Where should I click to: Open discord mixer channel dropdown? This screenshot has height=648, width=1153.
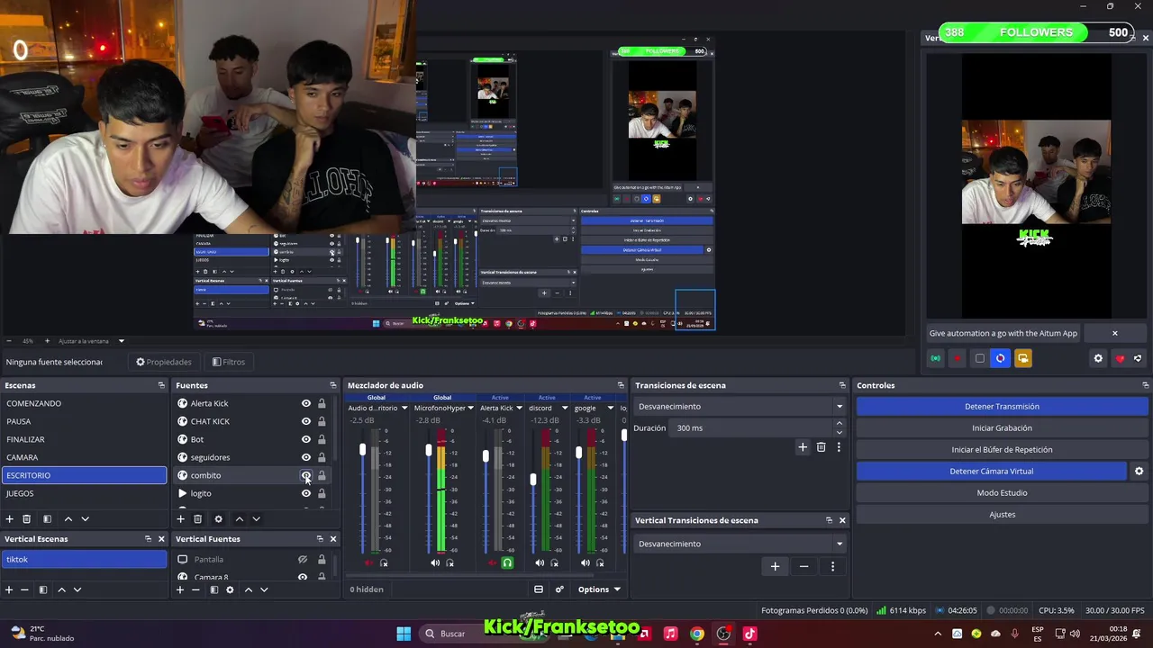pos(565,408)
